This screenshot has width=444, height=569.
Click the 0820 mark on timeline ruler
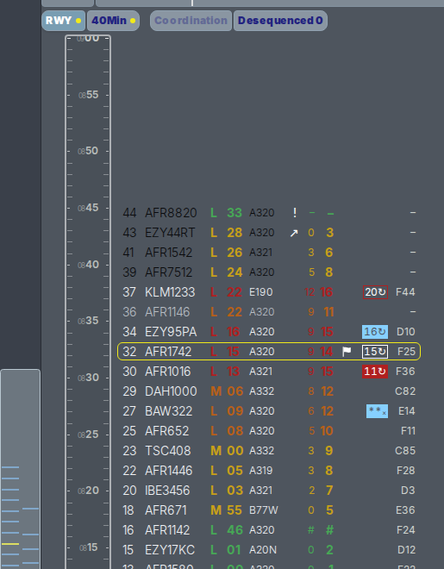pyautogui.click(x=88, y=491)
